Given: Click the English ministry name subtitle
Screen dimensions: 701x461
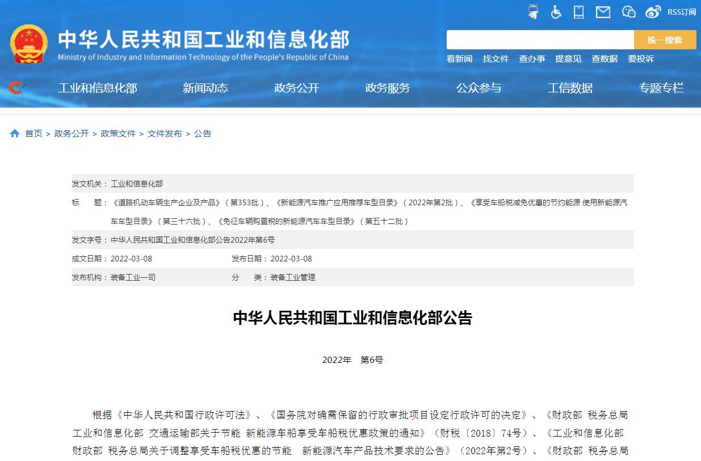Looking at the screenshot, I should [x=203, y=57].
